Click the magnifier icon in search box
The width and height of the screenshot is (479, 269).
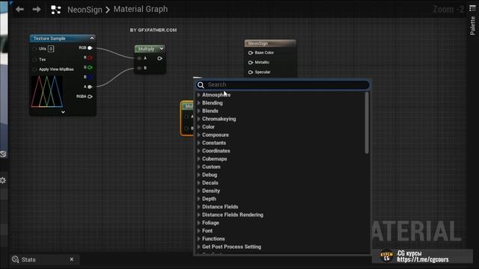(x=201, y=85)
